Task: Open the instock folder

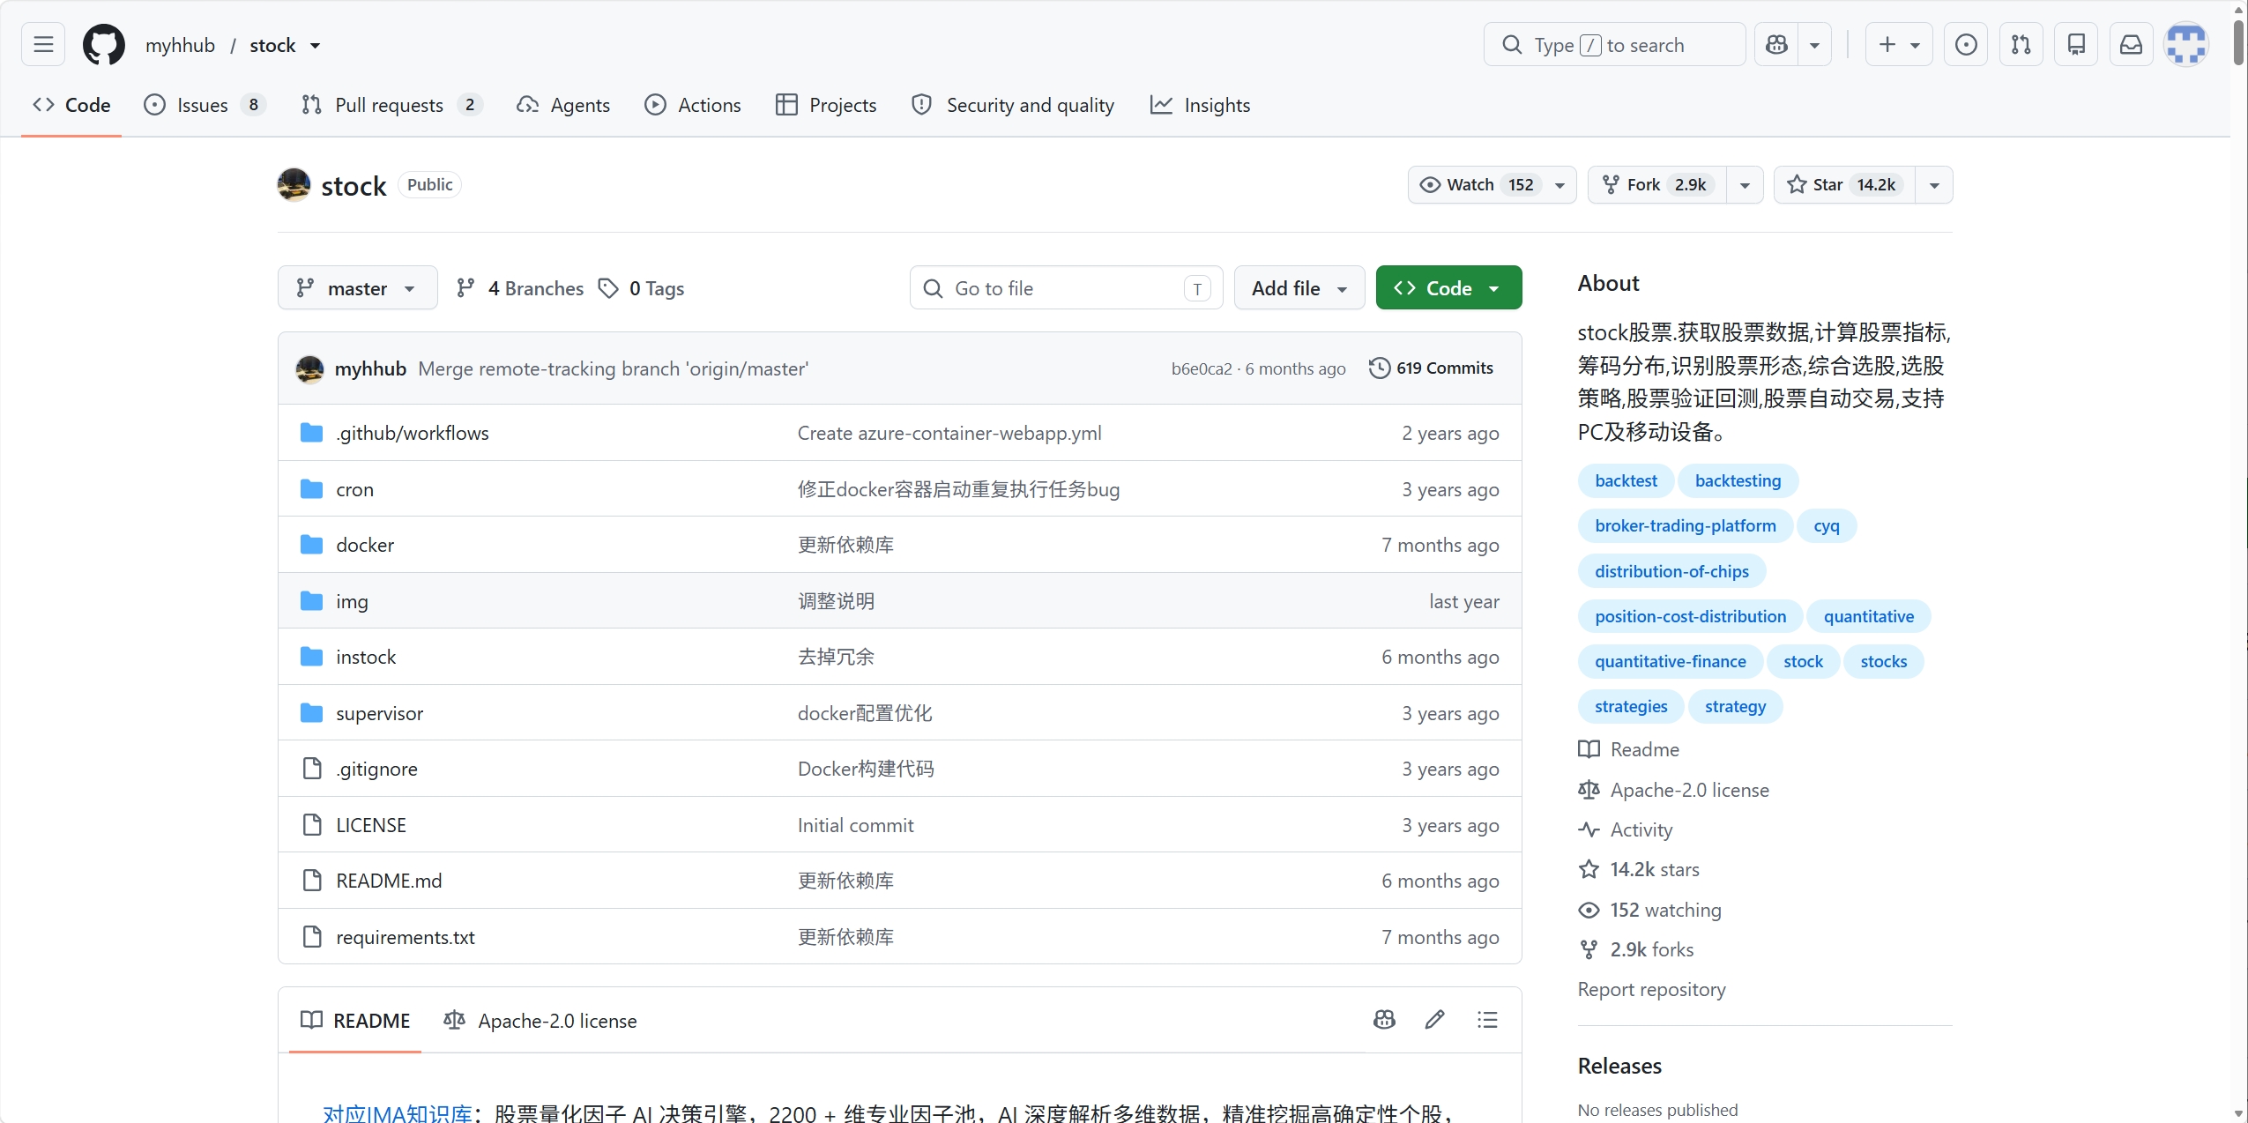Action: [x=366, y=657]
